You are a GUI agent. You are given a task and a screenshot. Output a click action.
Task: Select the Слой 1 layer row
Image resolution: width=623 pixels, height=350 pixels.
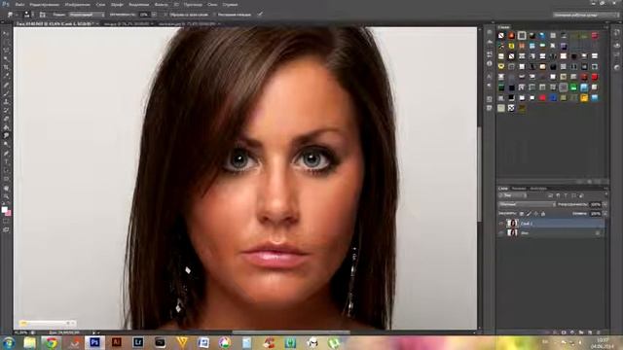tap(552, 224)
